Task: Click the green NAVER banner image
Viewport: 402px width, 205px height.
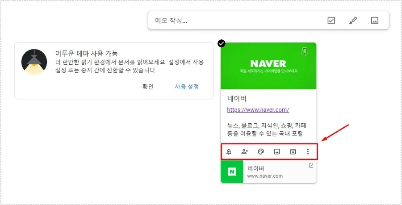Action: [268, 66]
